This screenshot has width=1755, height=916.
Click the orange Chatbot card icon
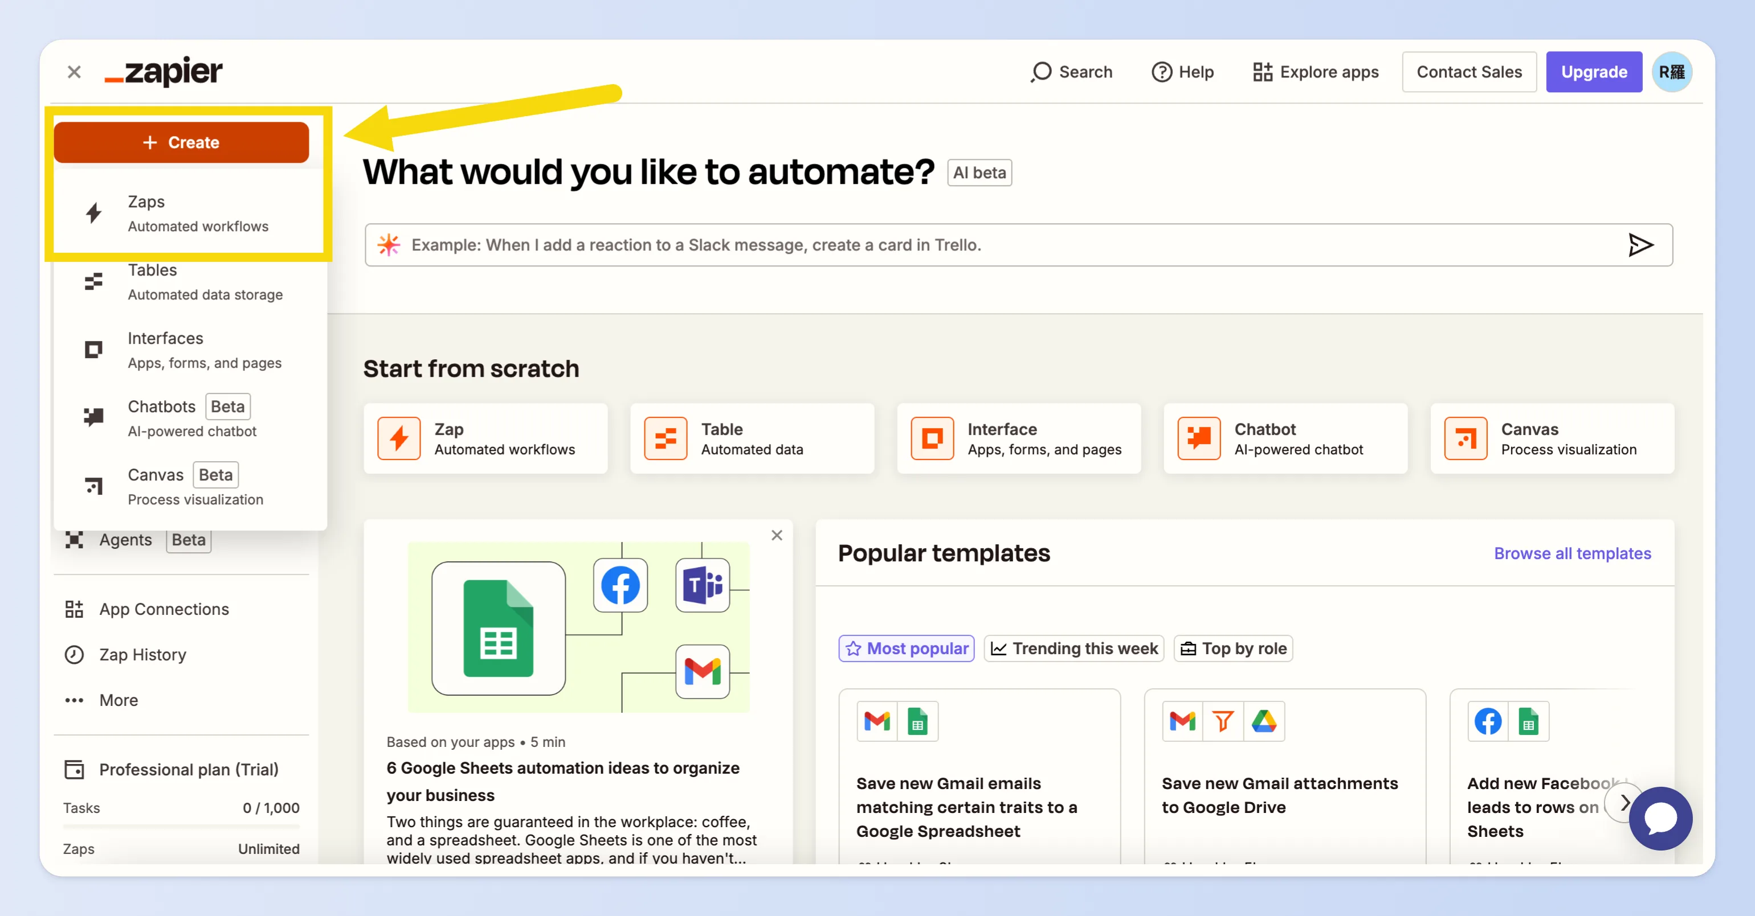pyautogui.click(x=1199, y=439)
